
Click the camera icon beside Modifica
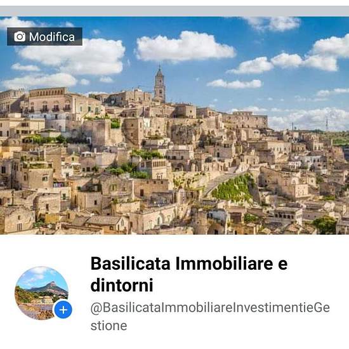pos(20,37)
